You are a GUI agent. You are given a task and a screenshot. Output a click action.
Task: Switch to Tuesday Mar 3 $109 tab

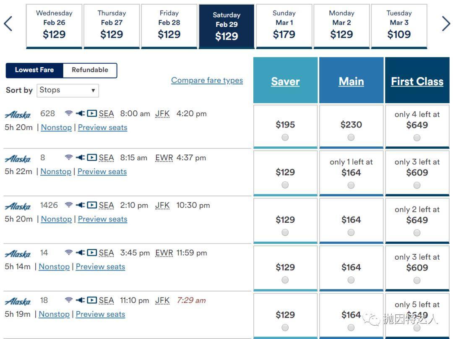tap(399, 26)
